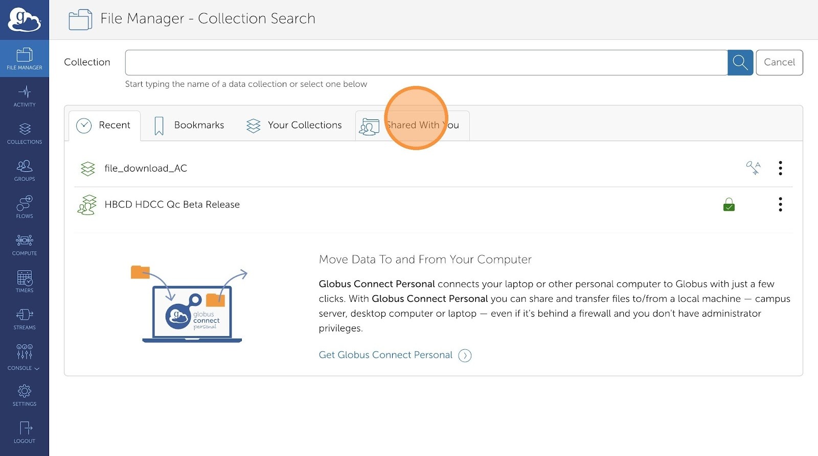Image resolution: width=818 pixels, height=456 pixels.
Task: Switch to the Recent tab
Action: click(104, 125)
